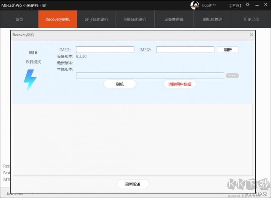This screenshot has height=198, width=271.
Task: Click the 本地版本 label
Action: (65, 70)
